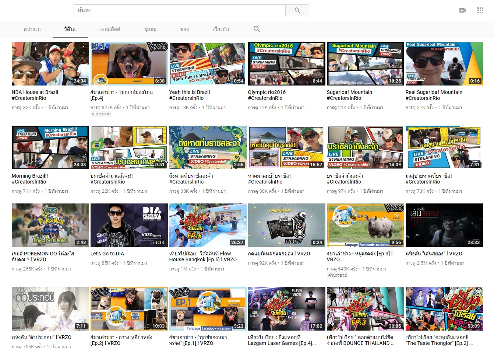Viewport: 494px width, 349px height.
Task: Click Lazgam Laser Games [Ep.4] title
Action: 282,340
